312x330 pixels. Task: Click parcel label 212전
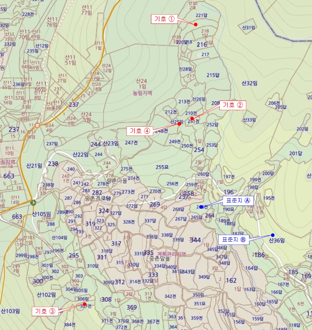coord(171,112)
